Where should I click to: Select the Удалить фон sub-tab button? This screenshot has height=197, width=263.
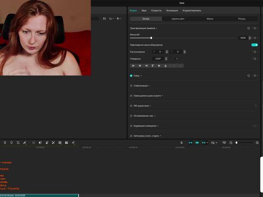pos(178,19)
